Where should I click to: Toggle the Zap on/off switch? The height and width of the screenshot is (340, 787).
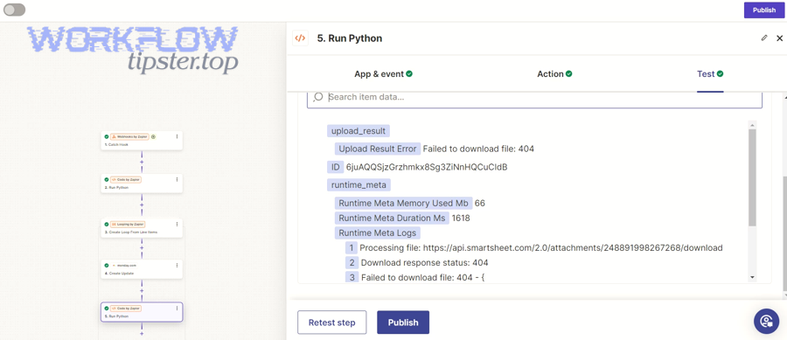point(14,10)
